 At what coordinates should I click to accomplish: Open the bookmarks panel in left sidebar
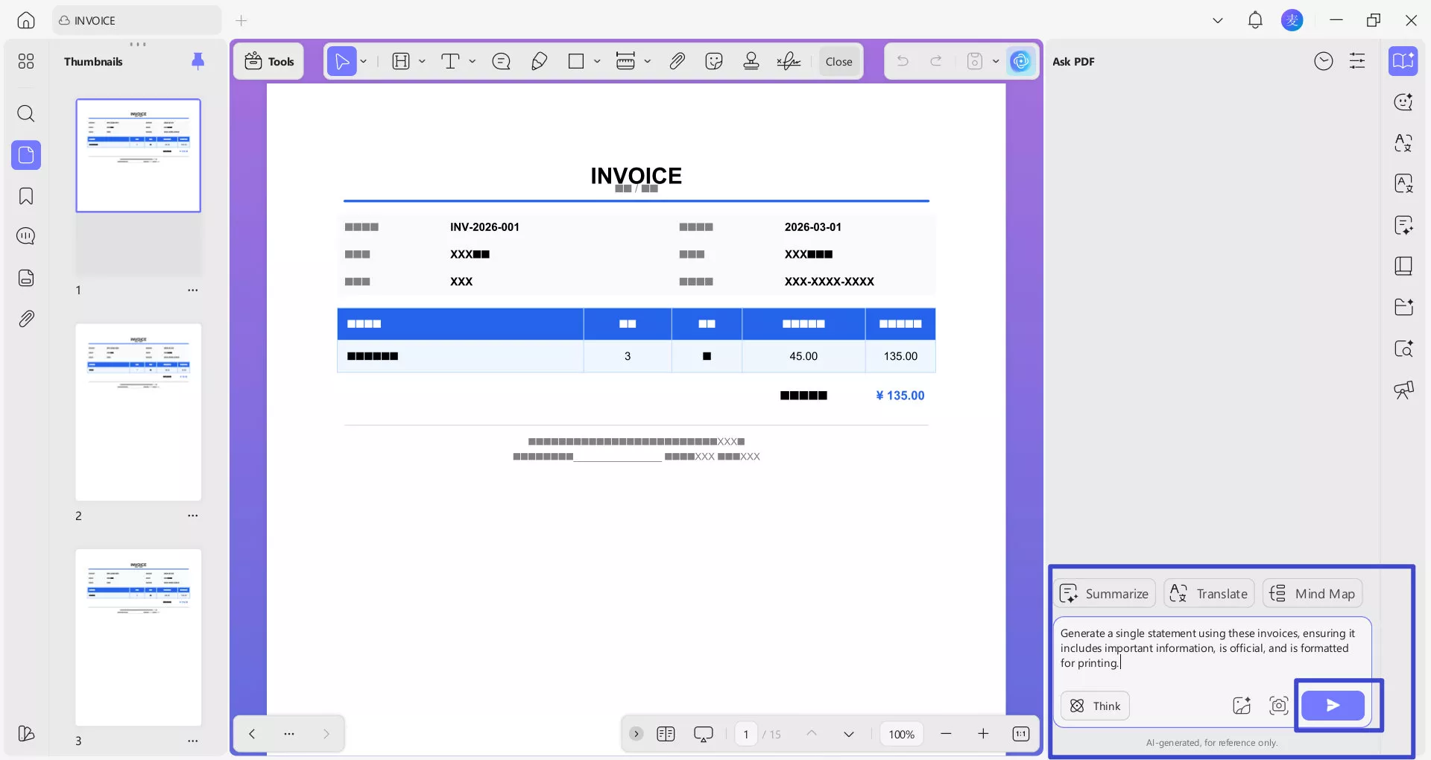point(26,196)
